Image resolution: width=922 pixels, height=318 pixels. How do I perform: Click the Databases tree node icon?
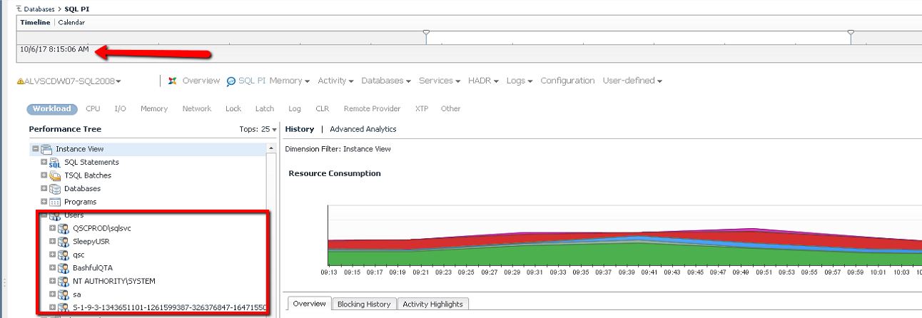pyautogui.click(x=55, y=189)
